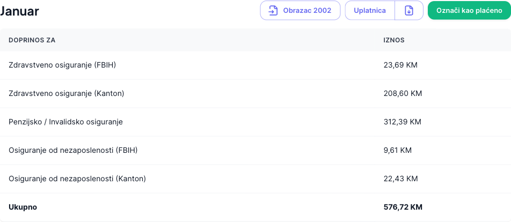Click the download file icon next to Uplatnica
Viewport: 511px width, 222px height.
click(409, 11)
